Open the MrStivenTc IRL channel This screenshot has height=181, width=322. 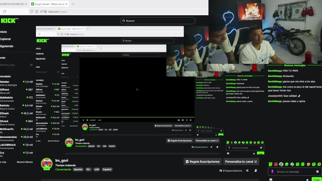(x=16, y=130)
